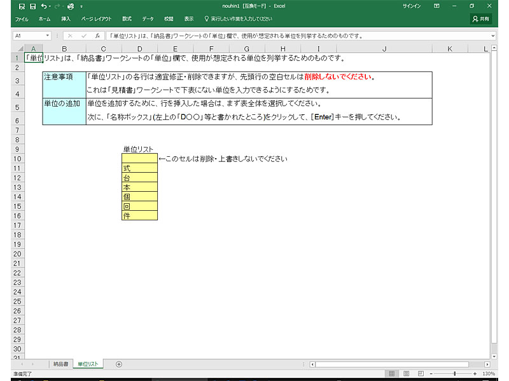
Task: Select the yellow cell containing 回
Action: (139, 206)
